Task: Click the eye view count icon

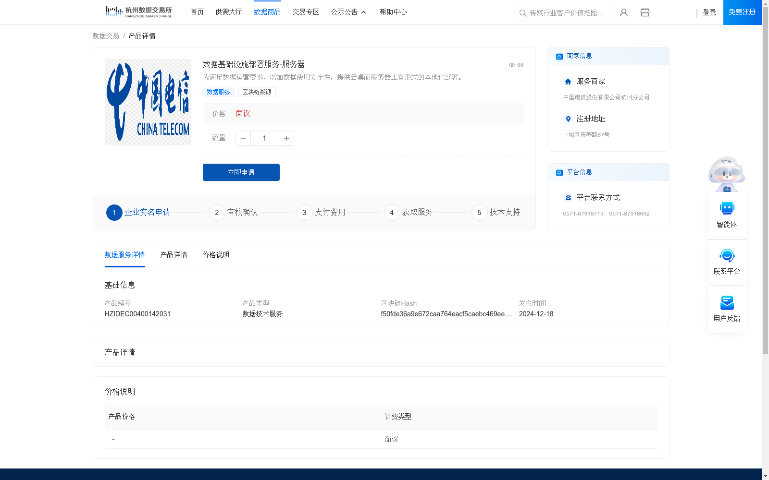Action: (512, 65)
